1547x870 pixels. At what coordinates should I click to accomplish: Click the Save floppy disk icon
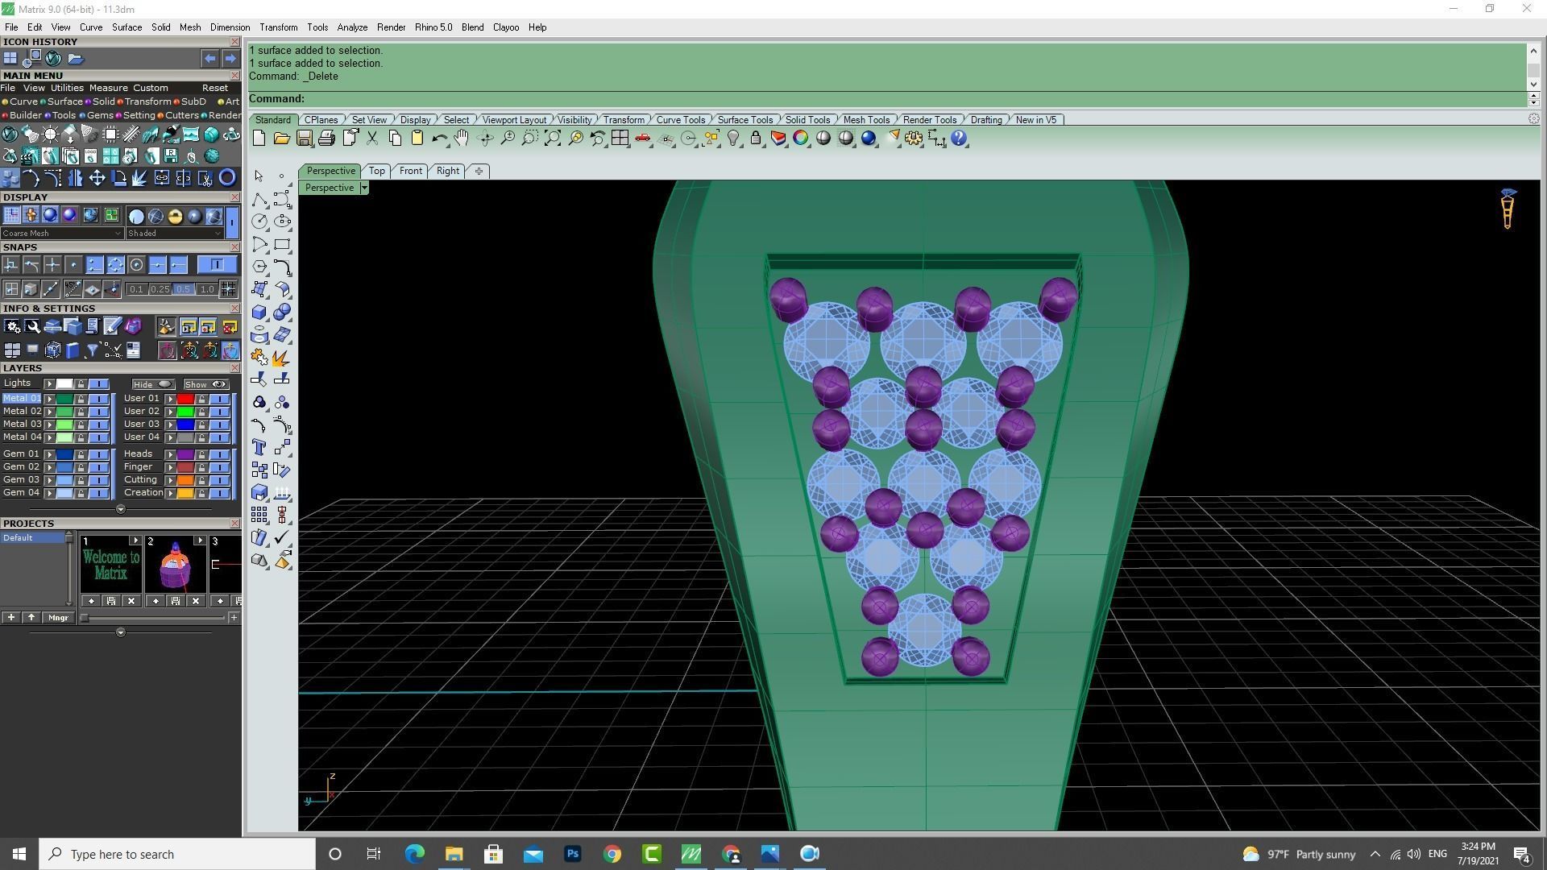304,139
